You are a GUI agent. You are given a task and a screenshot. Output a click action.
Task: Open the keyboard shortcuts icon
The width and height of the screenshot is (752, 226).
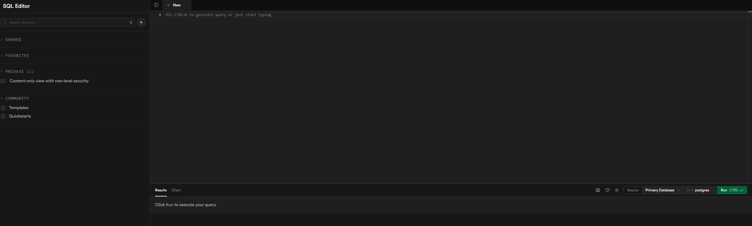pyautogui.click(x=598, y=190)
